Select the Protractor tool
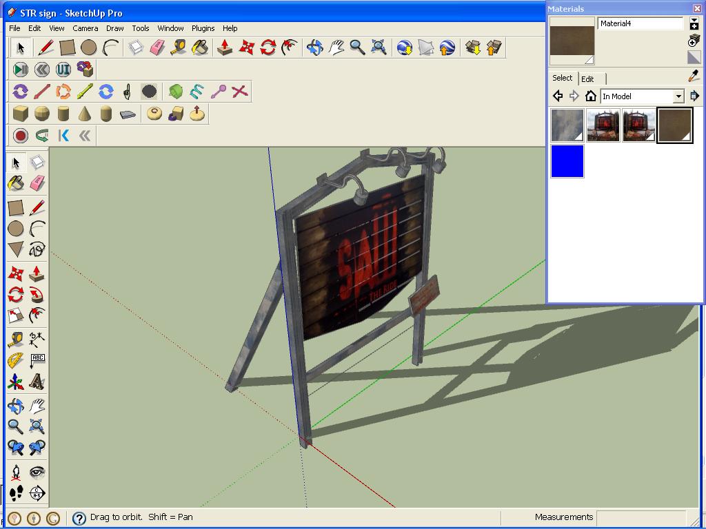This screenshot has width=706, height=529. click(16, 360)
